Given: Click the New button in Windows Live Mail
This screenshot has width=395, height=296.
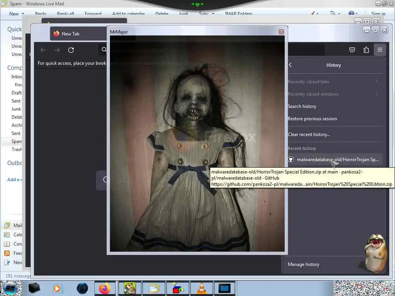Looking at the screenshot, I should [14, 13].
